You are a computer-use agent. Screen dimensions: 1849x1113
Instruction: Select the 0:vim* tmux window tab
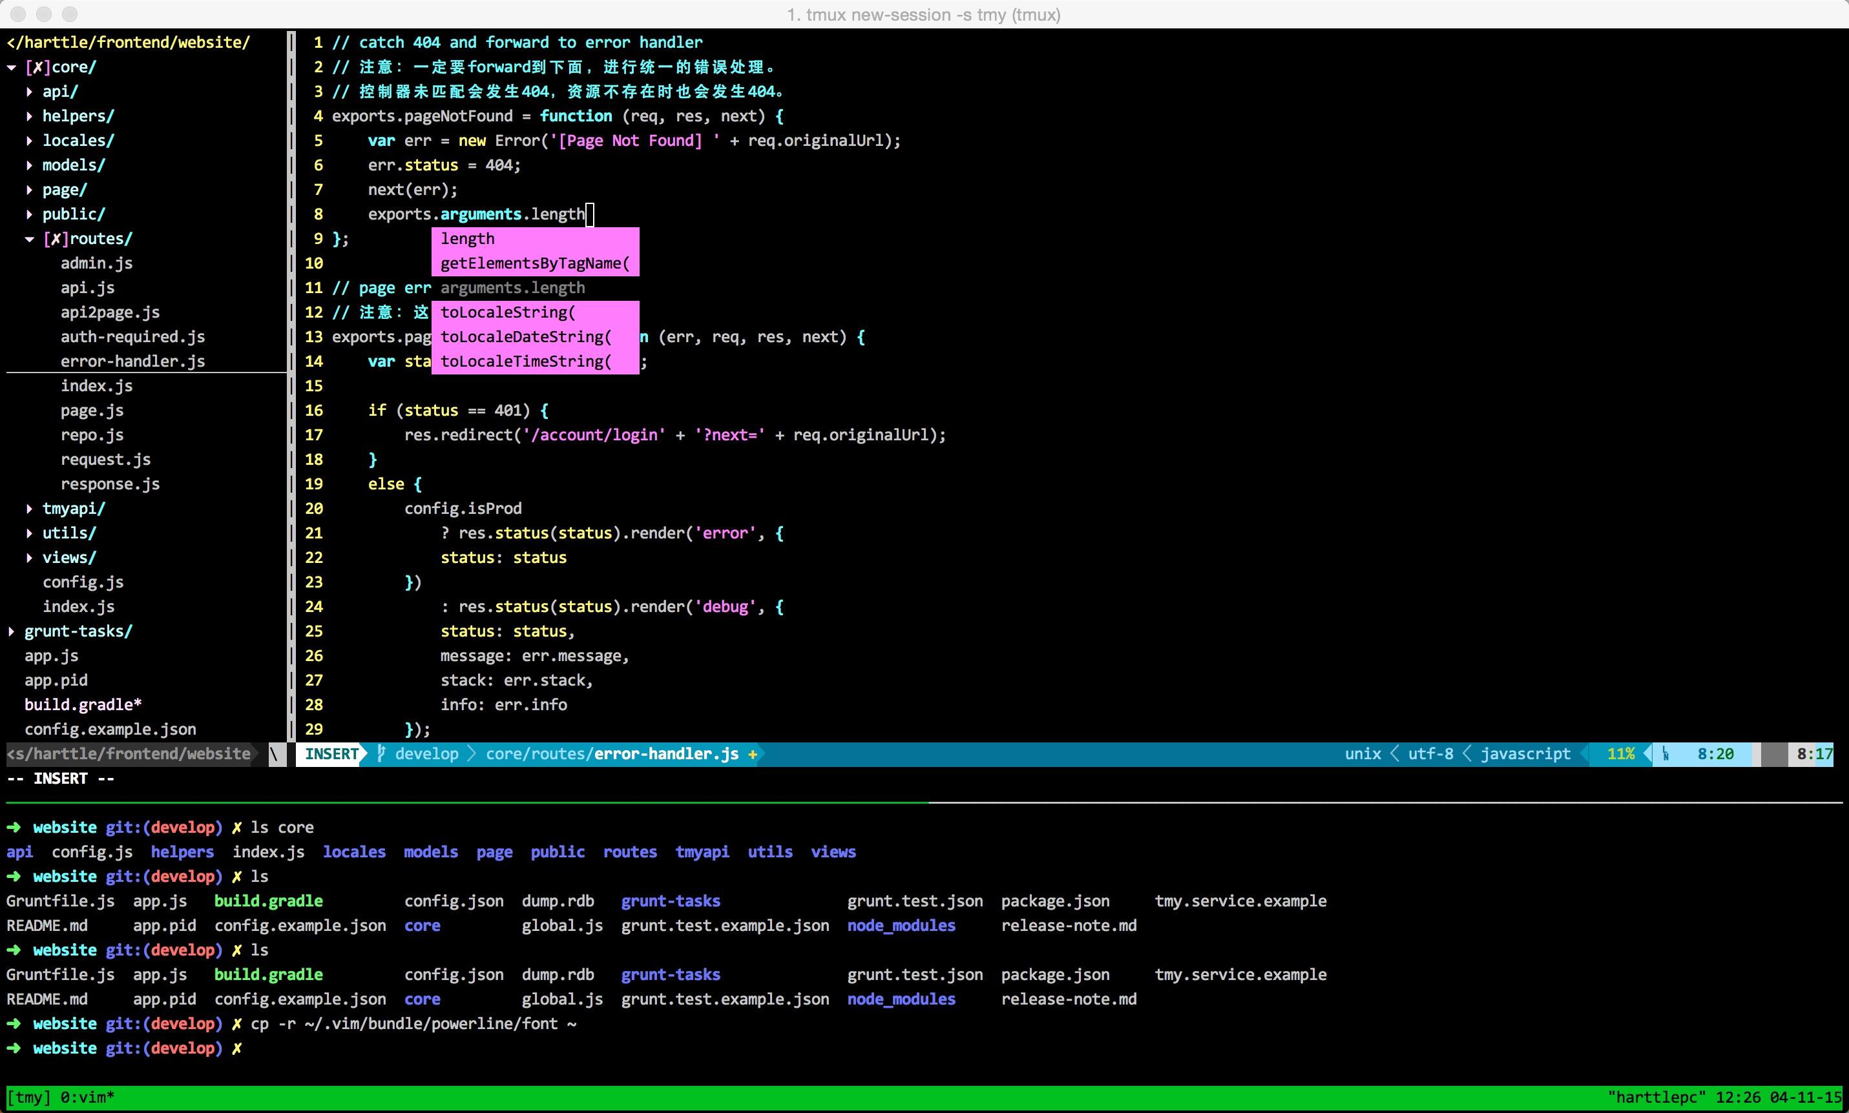pos(87,1098)
